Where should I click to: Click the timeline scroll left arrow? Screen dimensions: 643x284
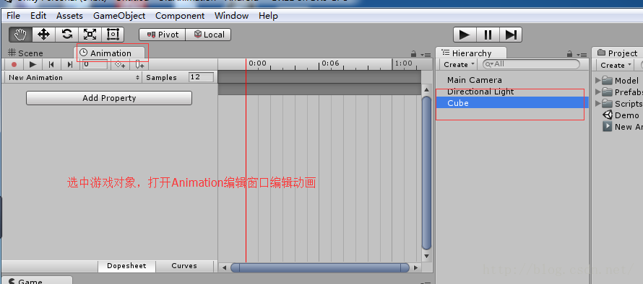click(x=224, y=268)
